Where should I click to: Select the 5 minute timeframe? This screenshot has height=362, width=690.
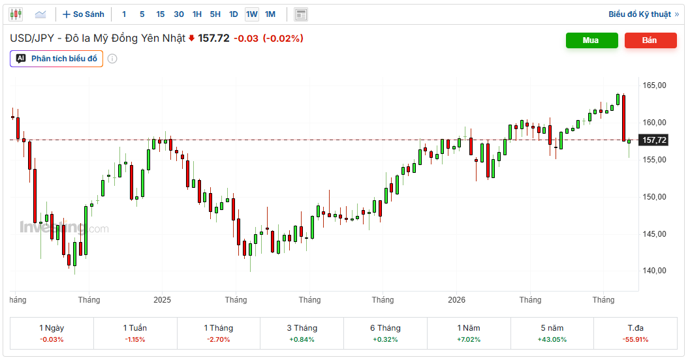(x=142, y=14)
